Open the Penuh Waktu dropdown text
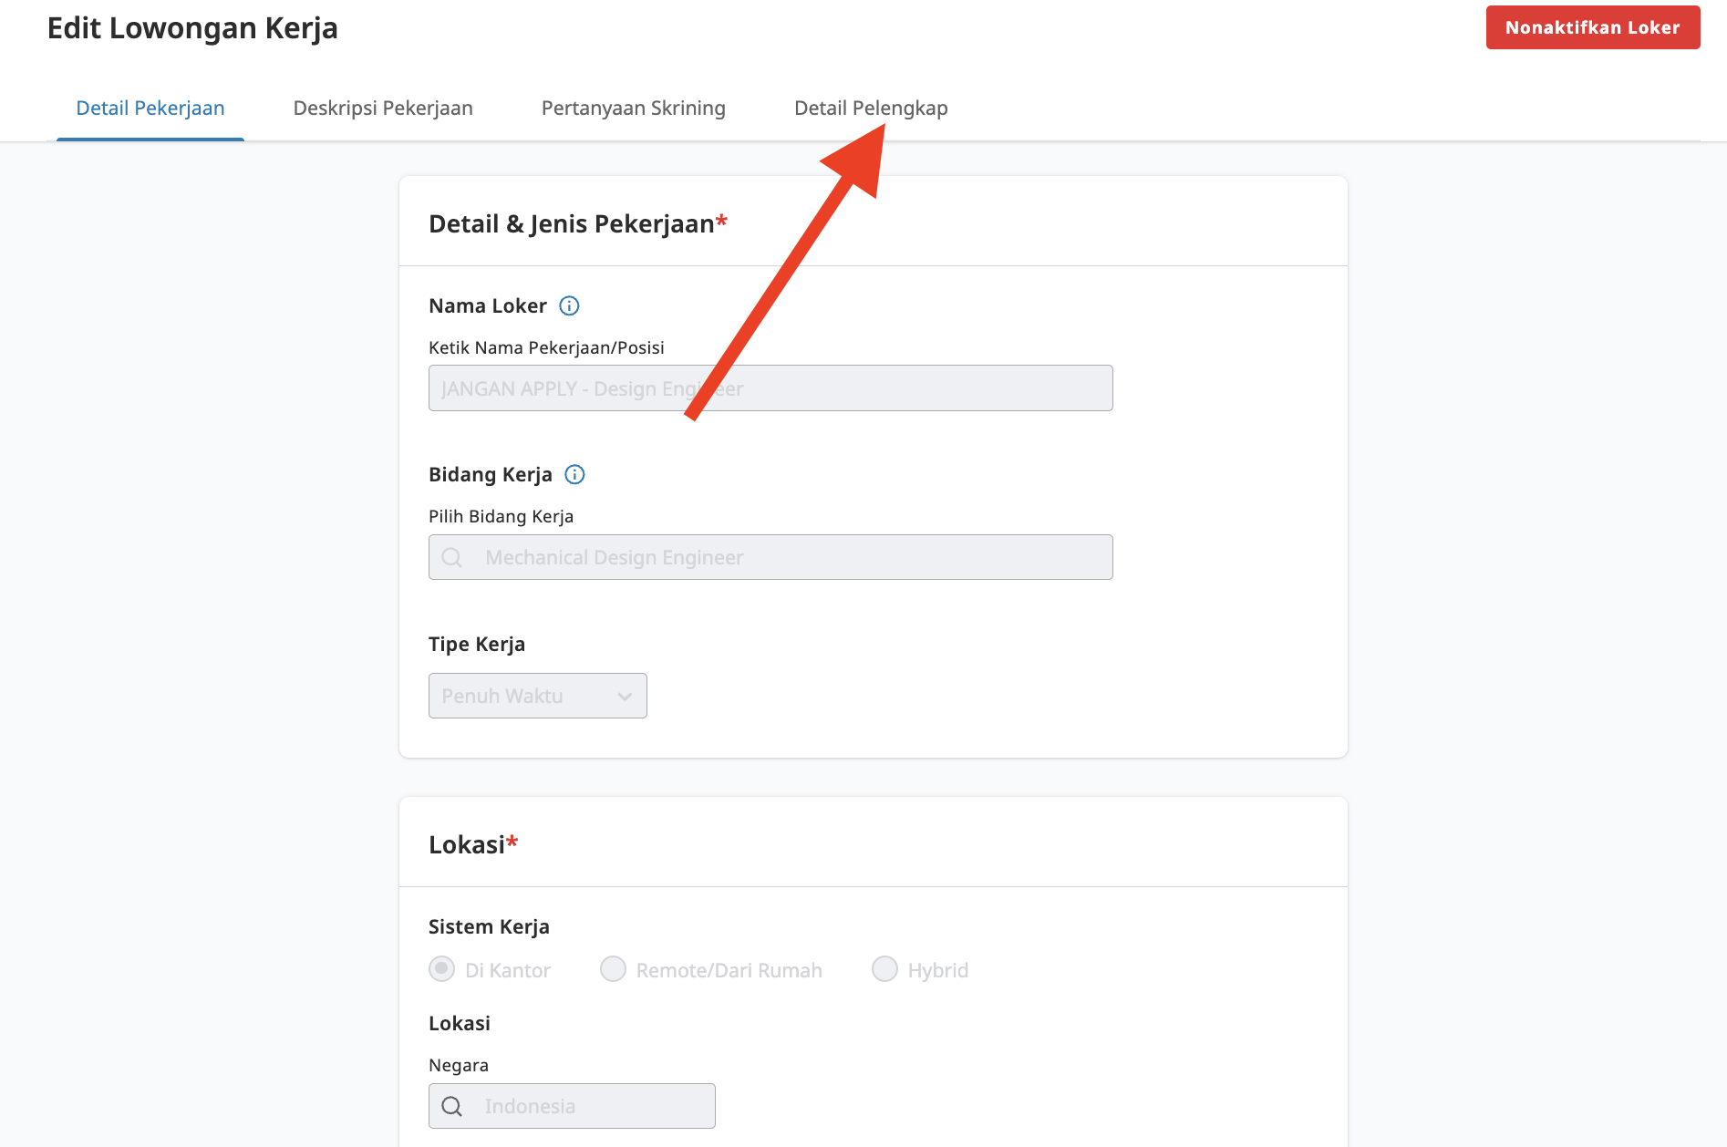 click(502, 697)
